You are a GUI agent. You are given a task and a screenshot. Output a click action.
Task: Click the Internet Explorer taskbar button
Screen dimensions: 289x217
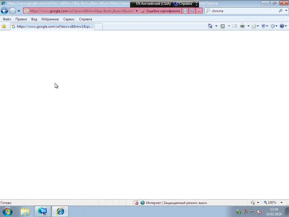[x=60, y=211]
